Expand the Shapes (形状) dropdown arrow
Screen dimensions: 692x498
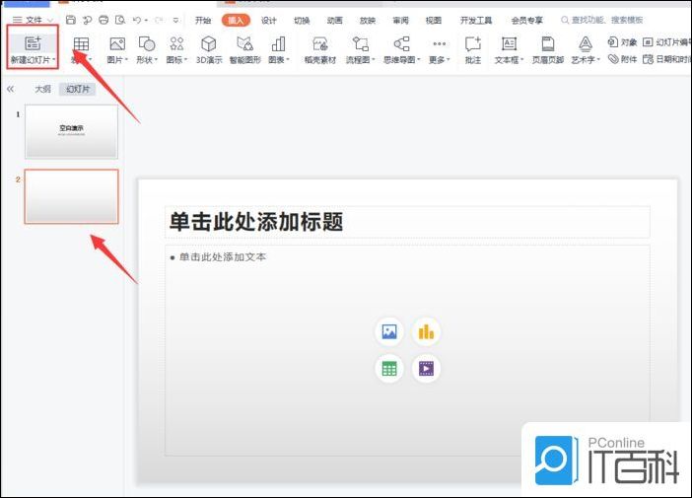click(x=156, y=59)
